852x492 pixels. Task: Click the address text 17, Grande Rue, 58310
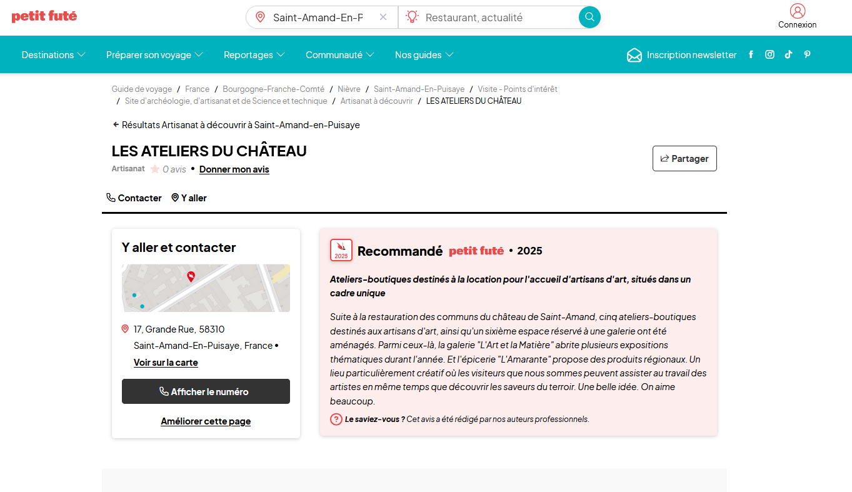click(179, 329)
